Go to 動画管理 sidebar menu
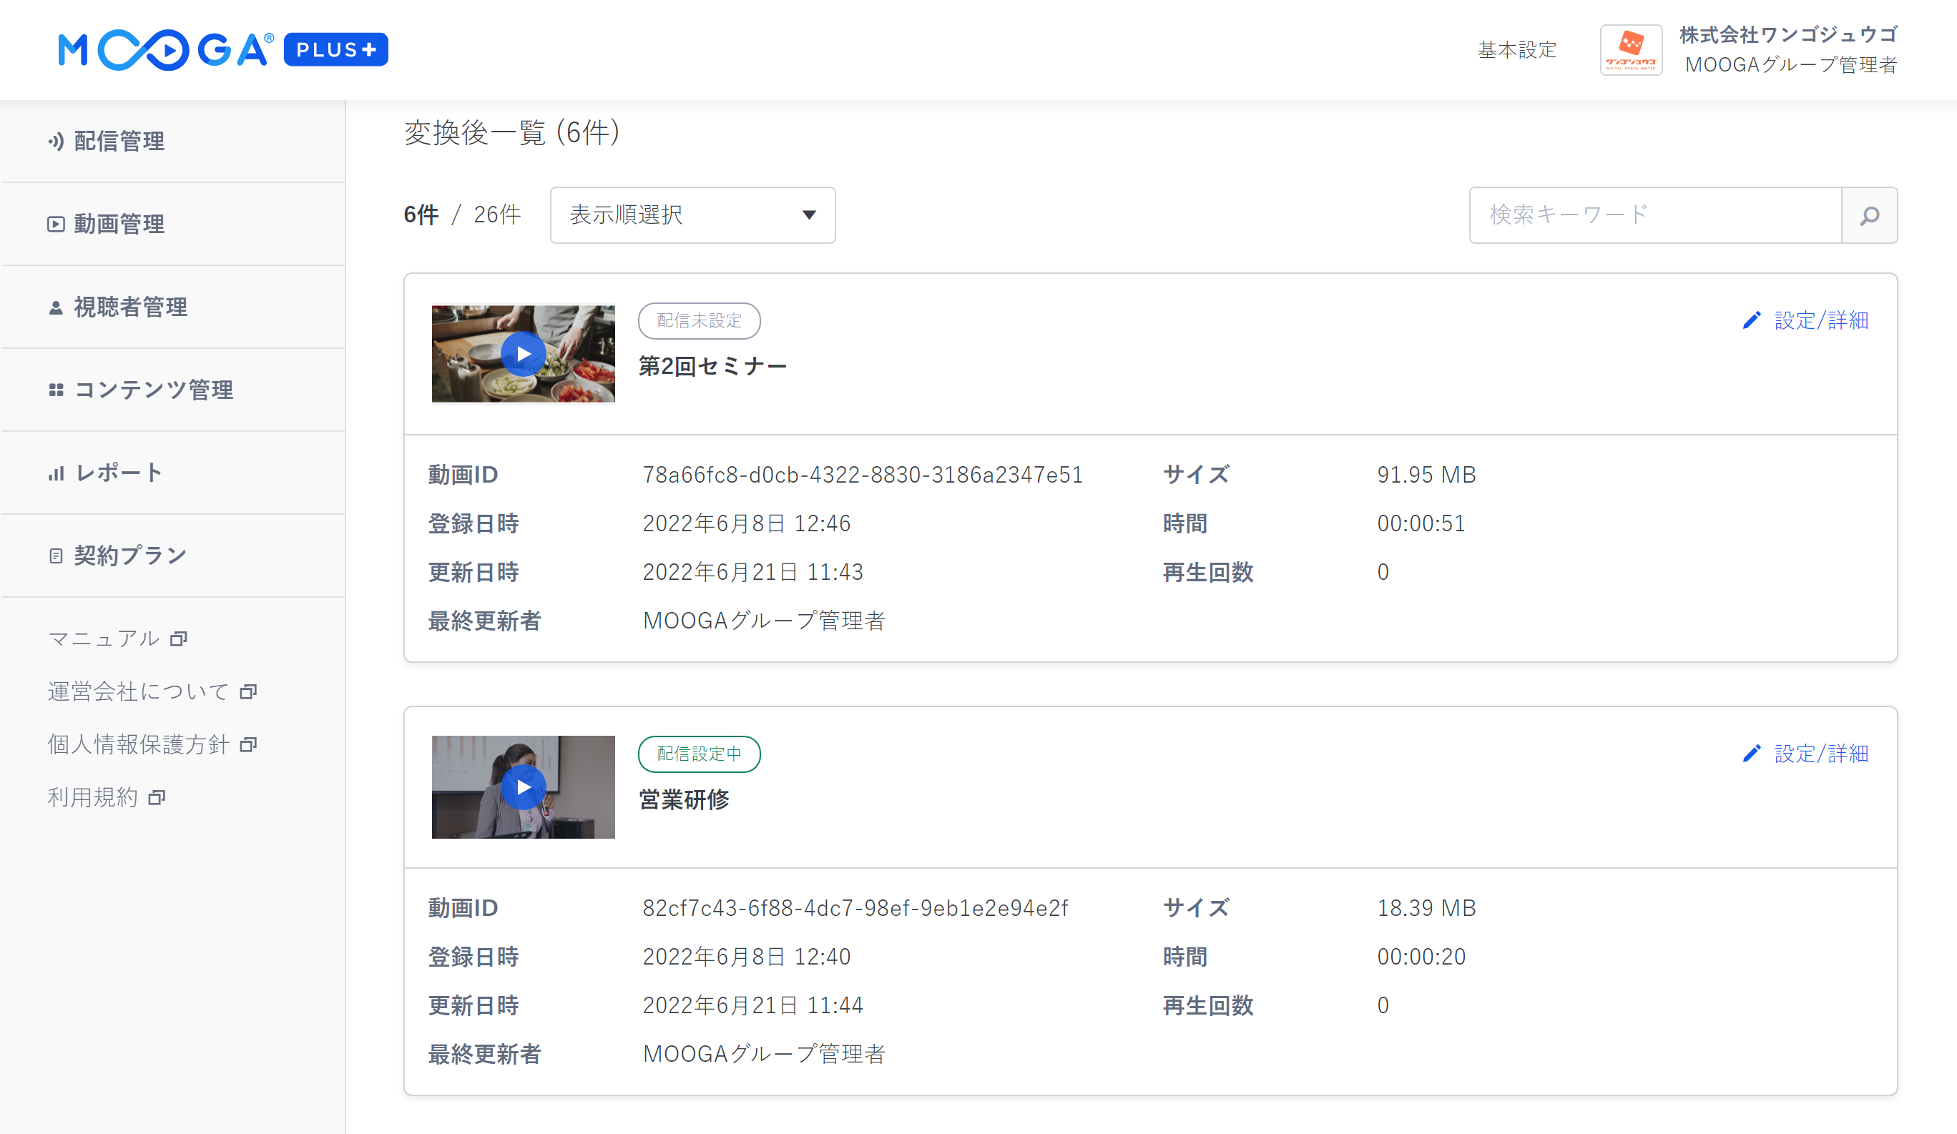This screenshot has height=1134, width=1957. click(118, 225)
